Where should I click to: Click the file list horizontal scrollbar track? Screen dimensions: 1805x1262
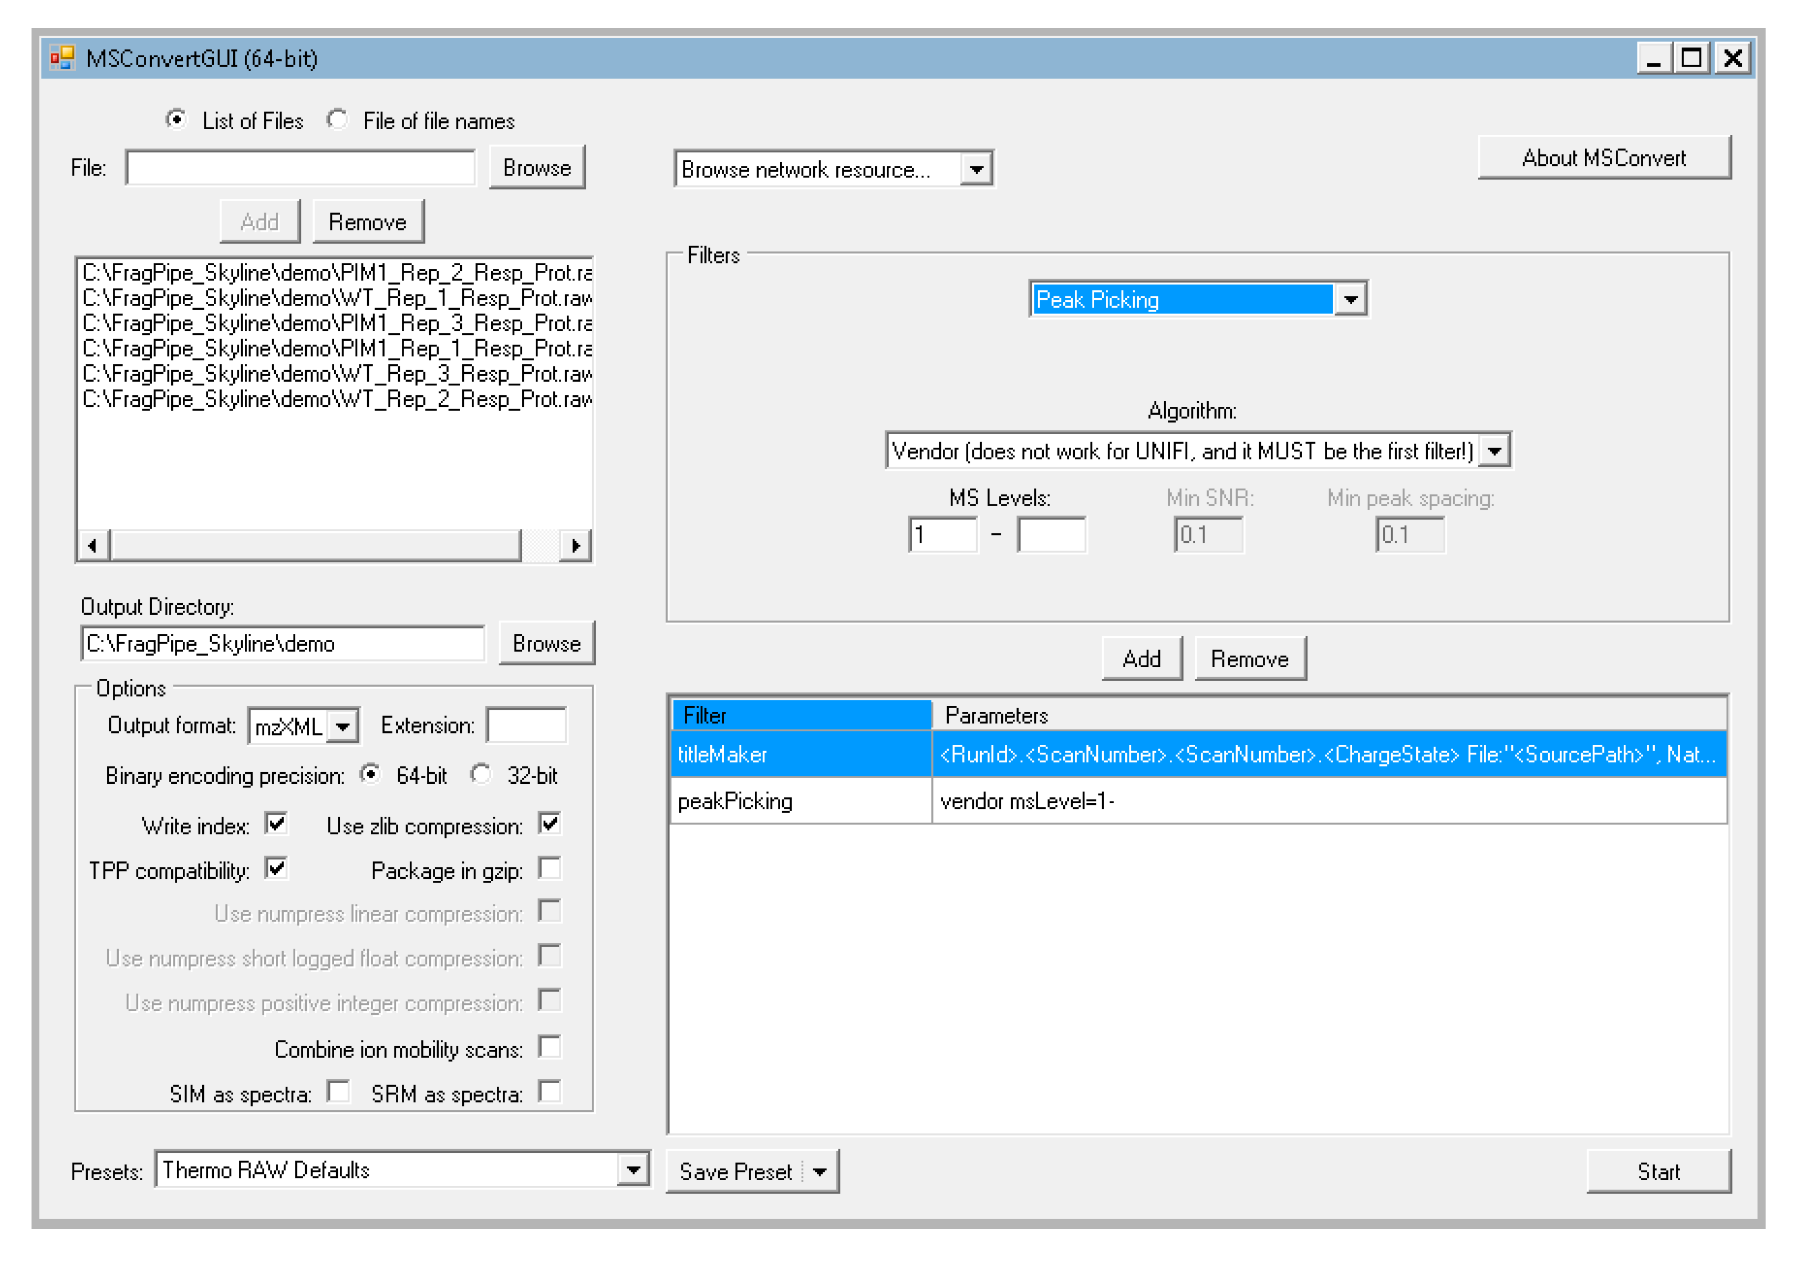[x=541, y=545]
